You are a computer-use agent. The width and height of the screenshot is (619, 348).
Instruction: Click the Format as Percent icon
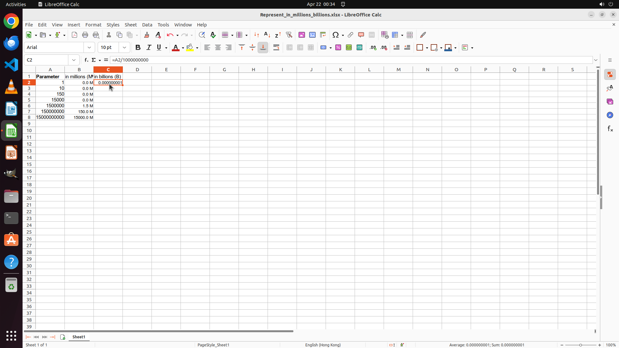[338, 47]
